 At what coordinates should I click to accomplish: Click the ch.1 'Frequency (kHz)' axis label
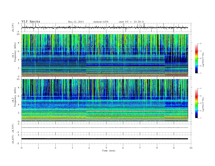pyautogui.click(x=15, y=52)
